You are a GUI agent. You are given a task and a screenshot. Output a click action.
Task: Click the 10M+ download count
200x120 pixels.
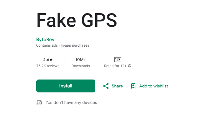(x=81, y=60)
